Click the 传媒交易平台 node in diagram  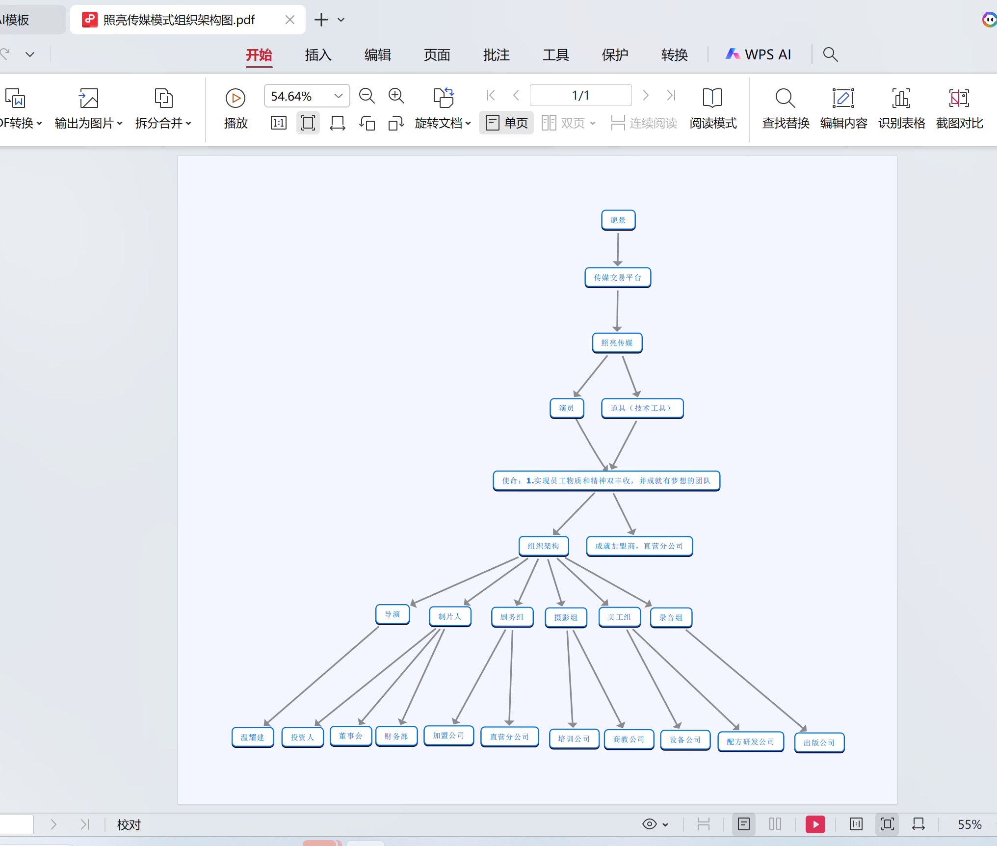[x=618, y=278]
